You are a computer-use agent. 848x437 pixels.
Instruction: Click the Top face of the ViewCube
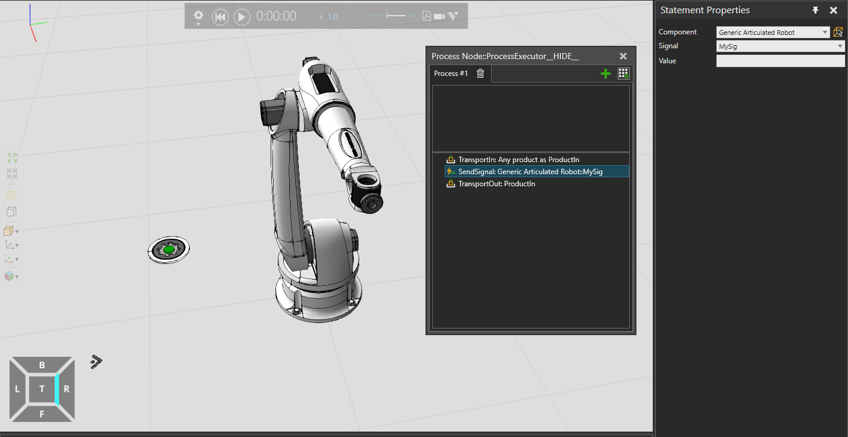pos(42,389)
